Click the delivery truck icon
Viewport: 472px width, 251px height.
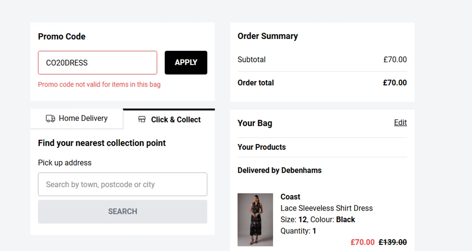50,118
